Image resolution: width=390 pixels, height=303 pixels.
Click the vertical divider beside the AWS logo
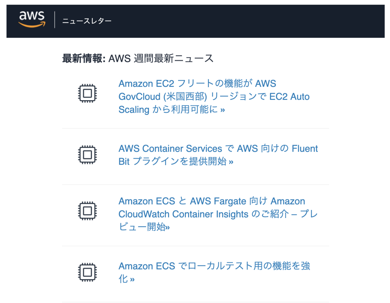point(55,20)
